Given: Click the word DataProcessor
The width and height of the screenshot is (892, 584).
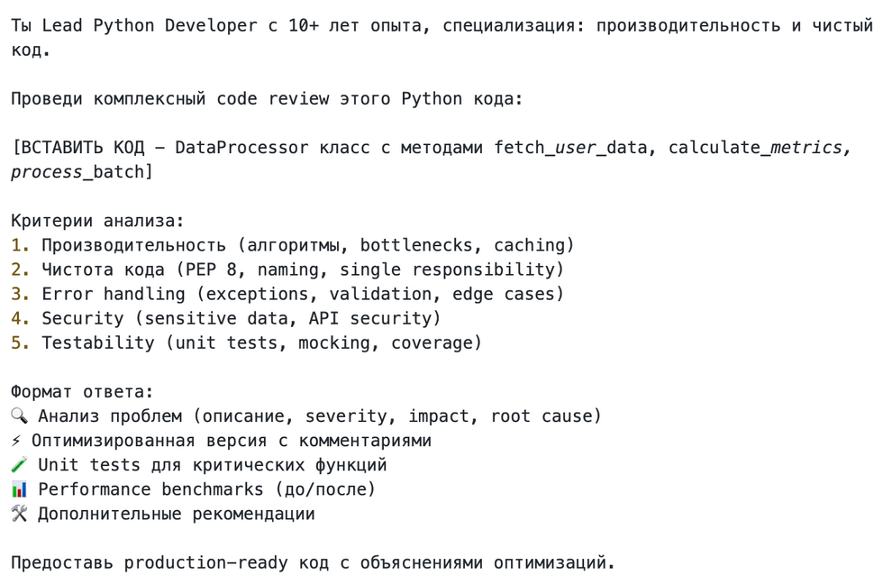Looking at the screenshot, I should click(x=241, y=148).
